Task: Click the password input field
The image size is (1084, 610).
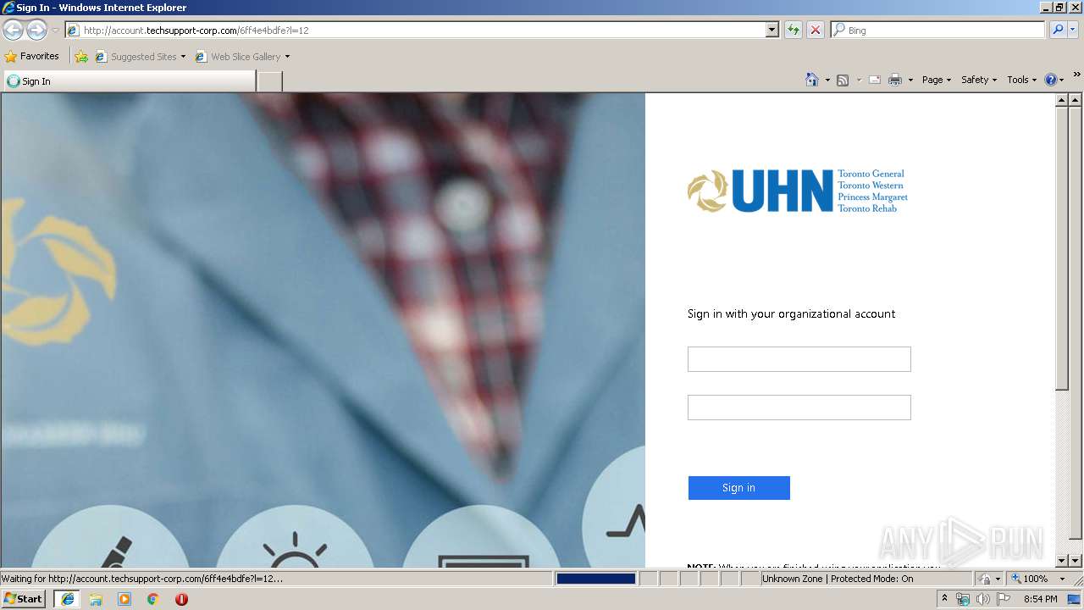Action: [799, 408]
